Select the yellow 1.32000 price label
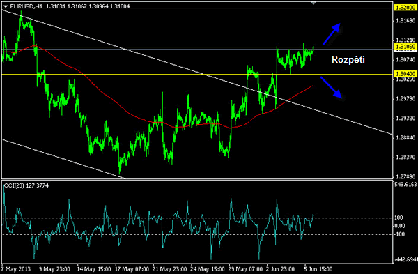Image resolution: width=418 pixels, height=274 pixels. (x=405, y=8)
